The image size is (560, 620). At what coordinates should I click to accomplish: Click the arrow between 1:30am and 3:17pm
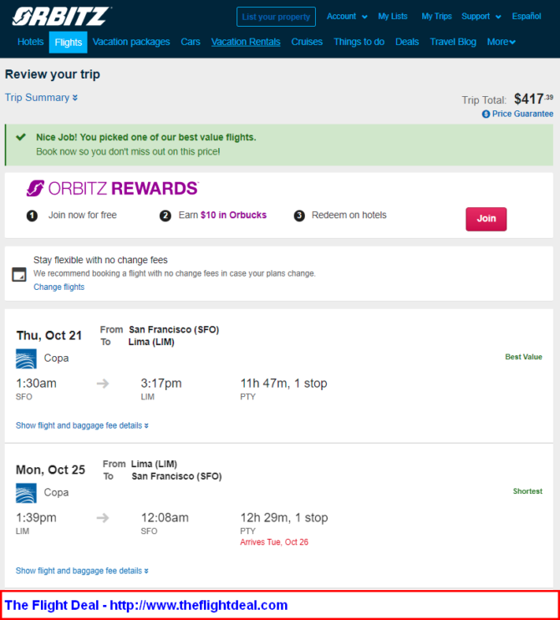point(103,384)
